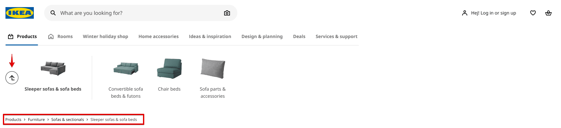This screenshot has height=128, width=561.
Task: Click the Rooms house icon
Action: pos(51,36)
